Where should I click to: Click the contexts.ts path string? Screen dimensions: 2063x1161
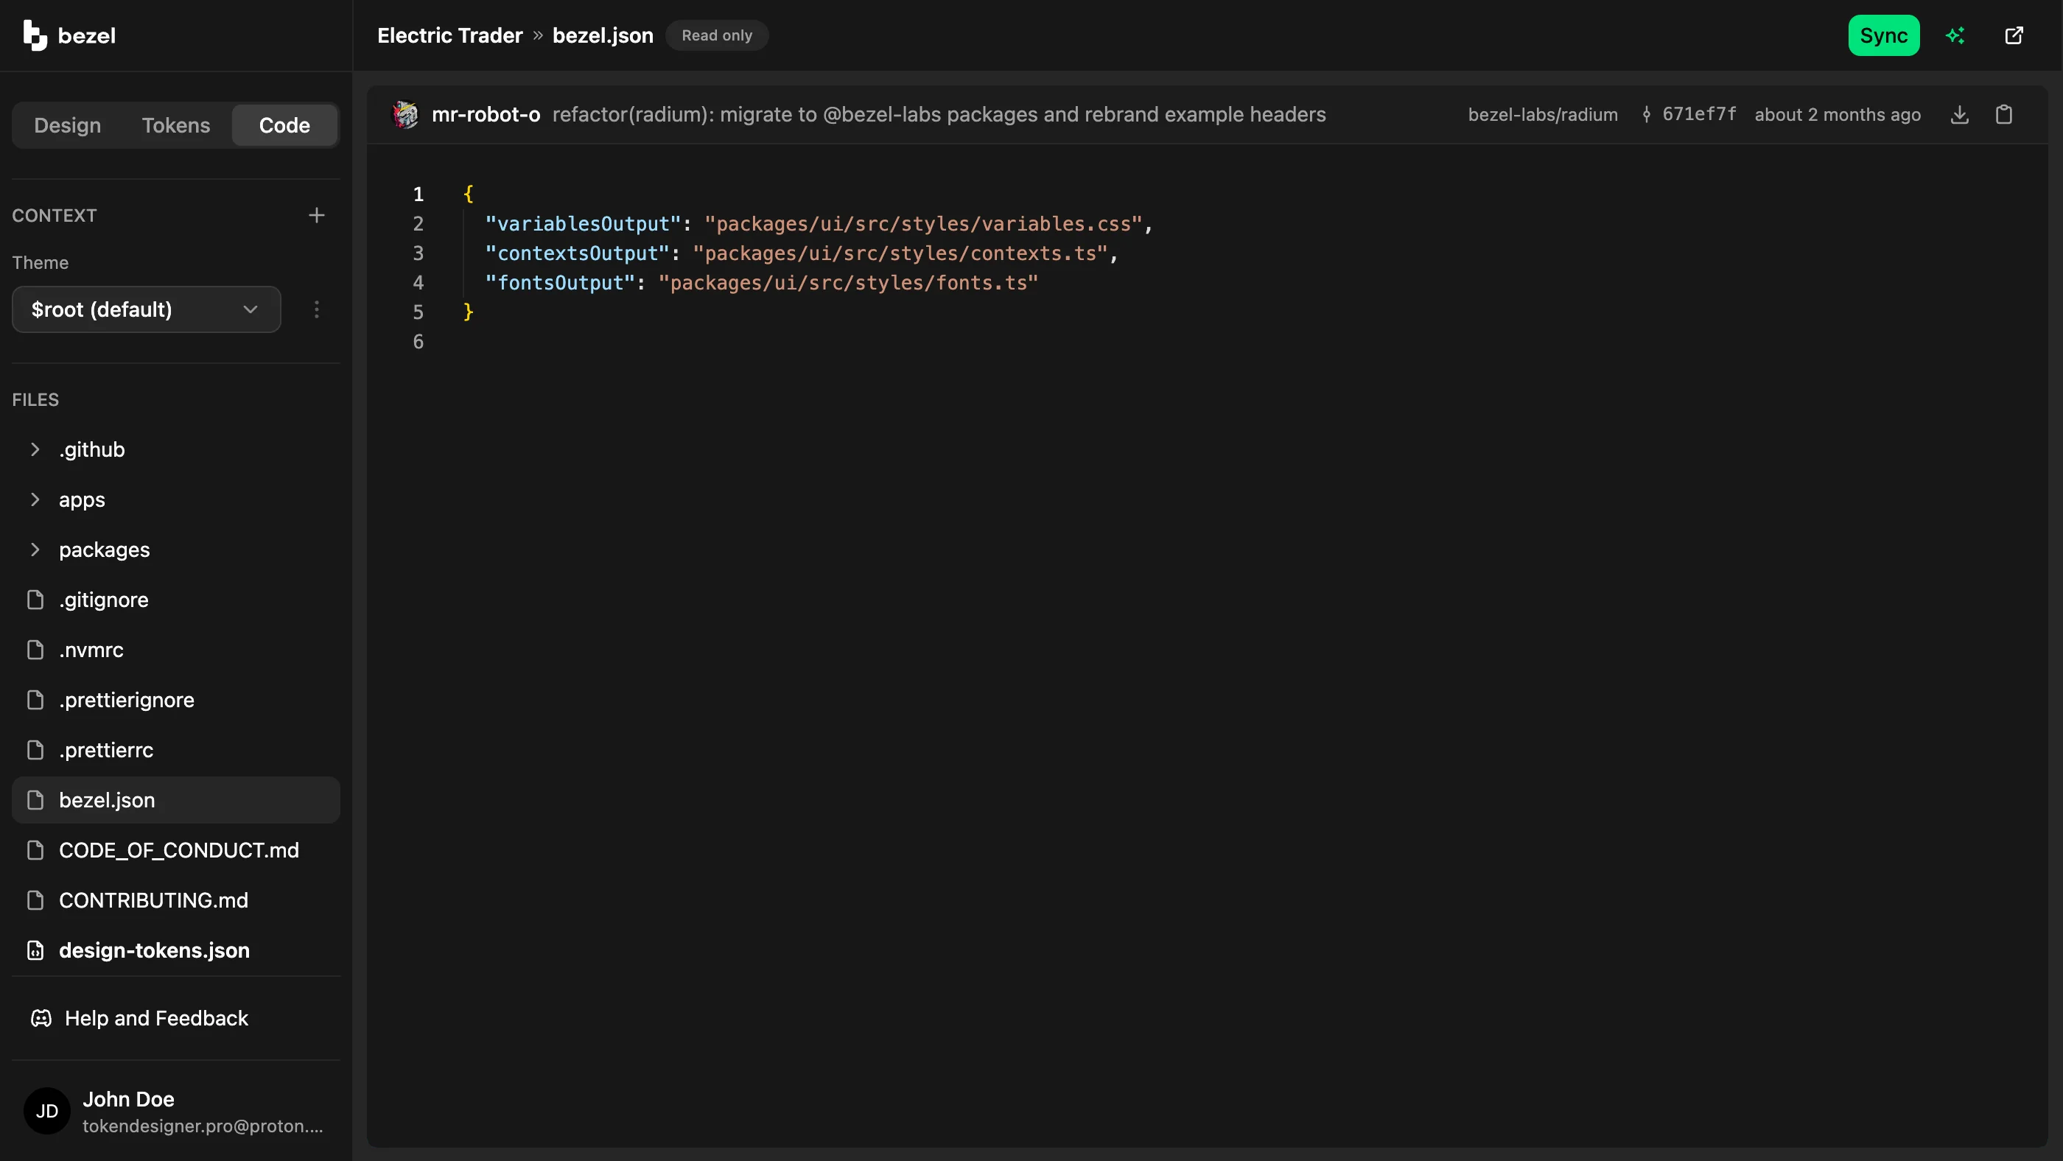tap(900, 253)
